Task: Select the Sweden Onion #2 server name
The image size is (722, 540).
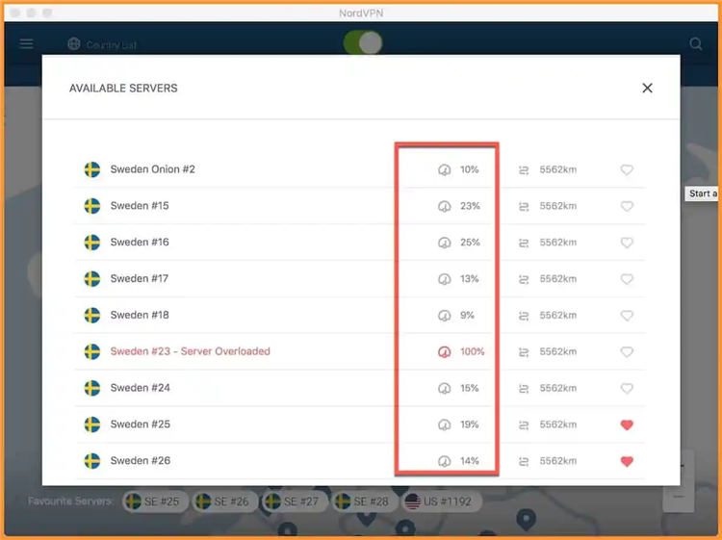Action: [152, 169]
